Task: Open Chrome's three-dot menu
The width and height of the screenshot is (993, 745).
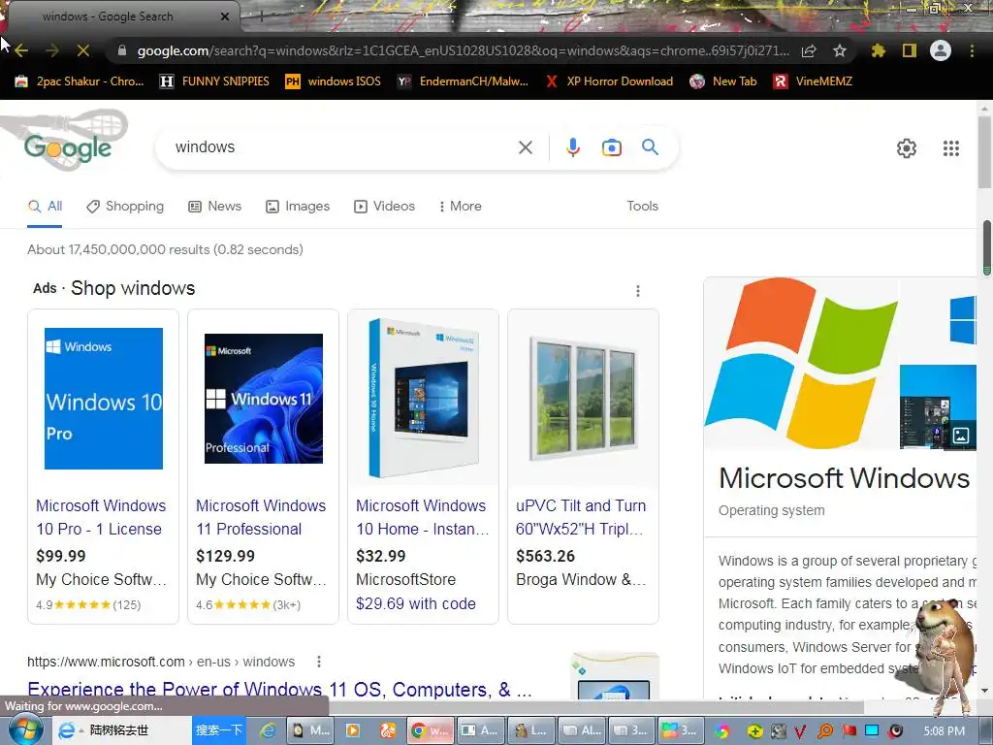Action: coord(972,50)
